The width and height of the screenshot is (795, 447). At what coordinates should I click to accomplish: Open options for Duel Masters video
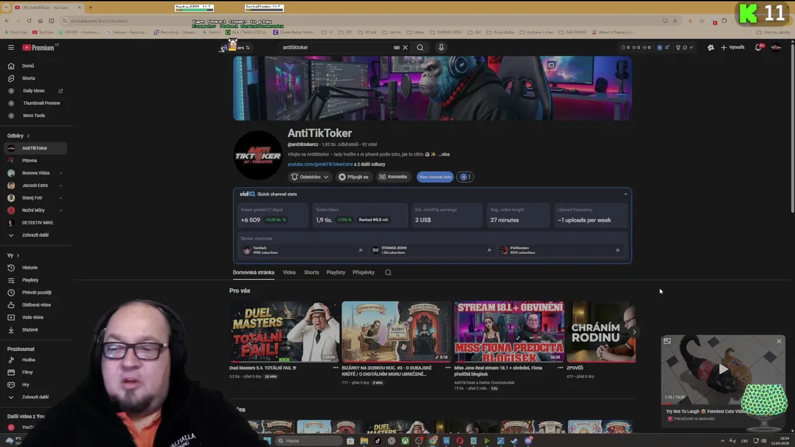335,368
